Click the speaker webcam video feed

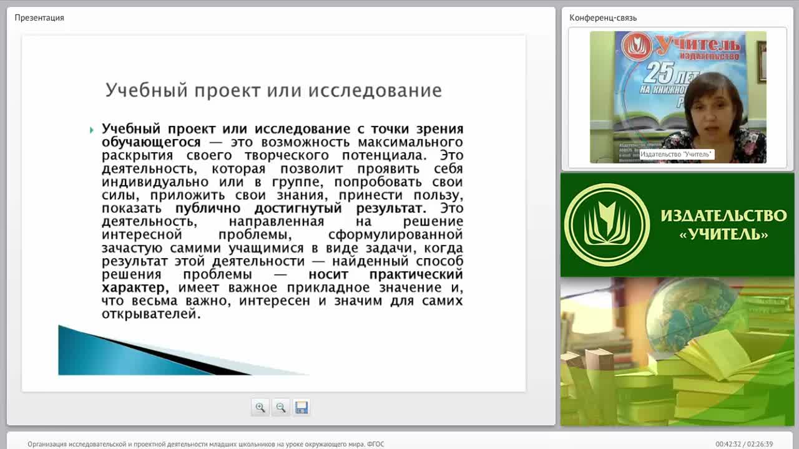(x=678, y=97)
